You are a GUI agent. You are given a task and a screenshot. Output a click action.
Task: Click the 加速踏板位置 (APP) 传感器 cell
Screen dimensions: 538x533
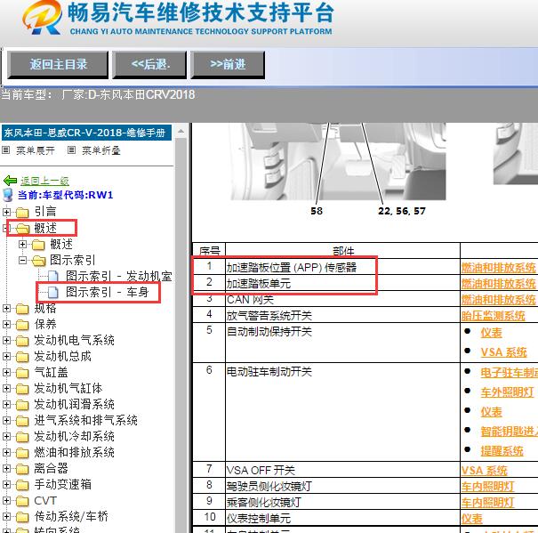point(342,267)
